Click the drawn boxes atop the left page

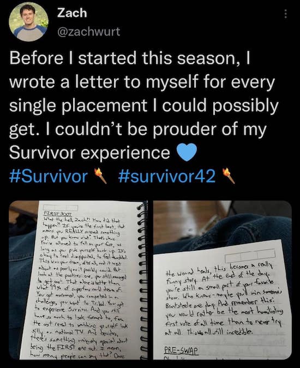61,208
